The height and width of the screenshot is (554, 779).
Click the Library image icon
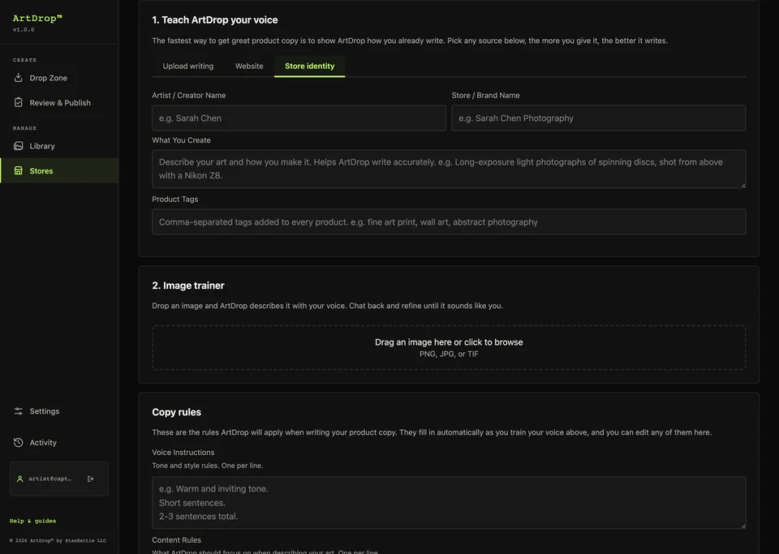[19, 145]
